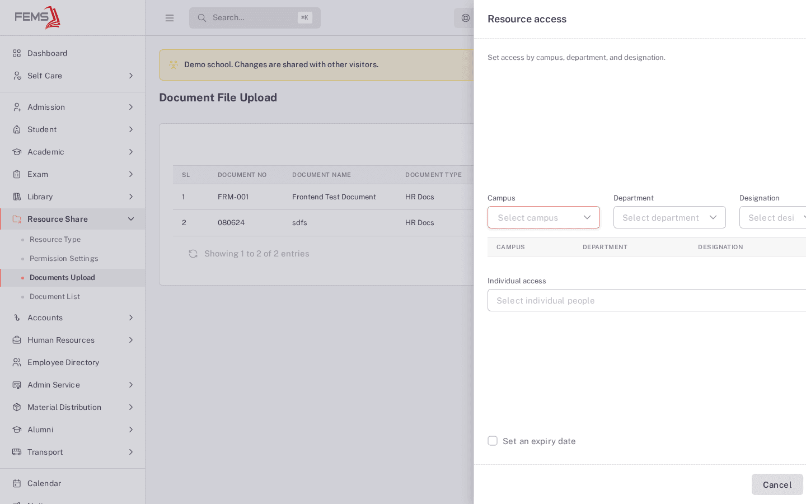Expand the Human Resources chevron
The width and height of the screenshot is (806, 504).
pos(131,340)
